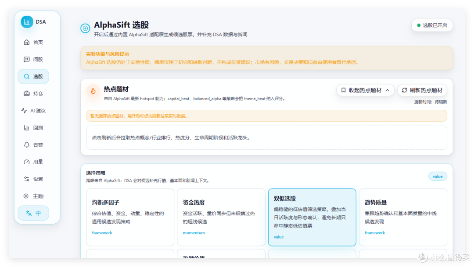Click the flame icon beside 热点题材
The height and width of the screenshot is (267, 474).
click(93, 91)
